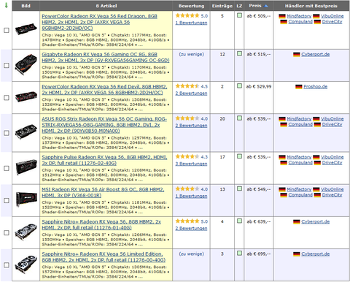350x282 pixels.
Task: Click the LZ availability square for PowerColor Red Devil
Action: [x=239, y=85]
